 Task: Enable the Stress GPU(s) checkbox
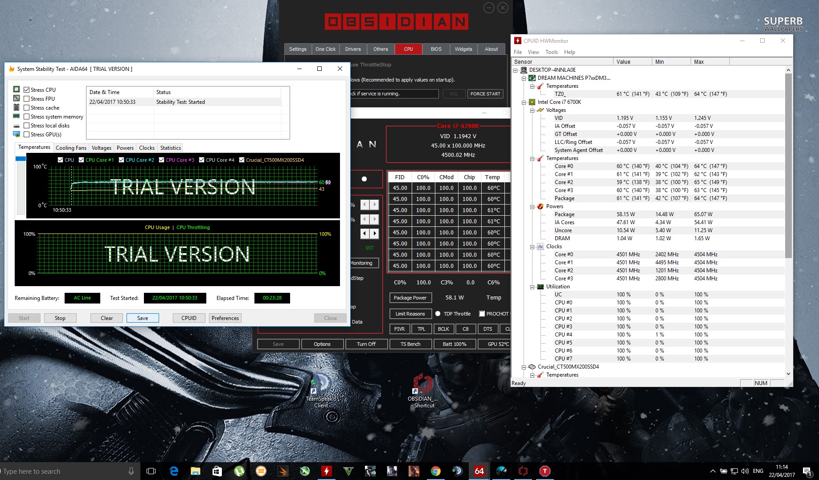point(27,134)
